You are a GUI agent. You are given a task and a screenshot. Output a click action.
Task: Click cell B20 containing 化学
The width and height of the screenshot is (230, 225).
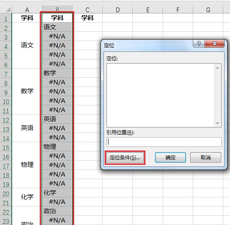[57, 193]
